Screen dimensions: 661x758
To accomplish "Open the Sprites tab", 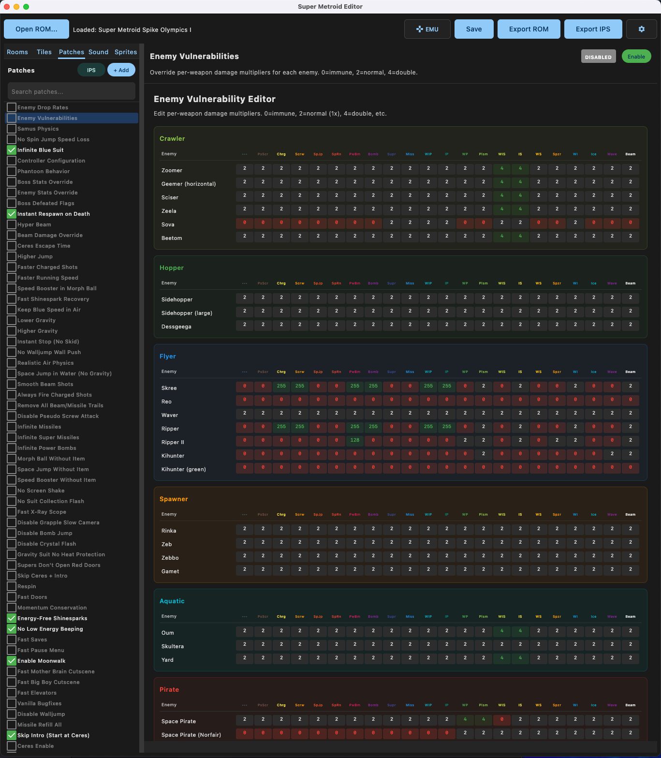I will (x=126, y=52).
